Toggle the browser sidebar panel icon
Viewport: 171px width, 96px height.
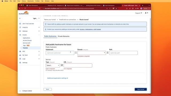tap(133, 8)
